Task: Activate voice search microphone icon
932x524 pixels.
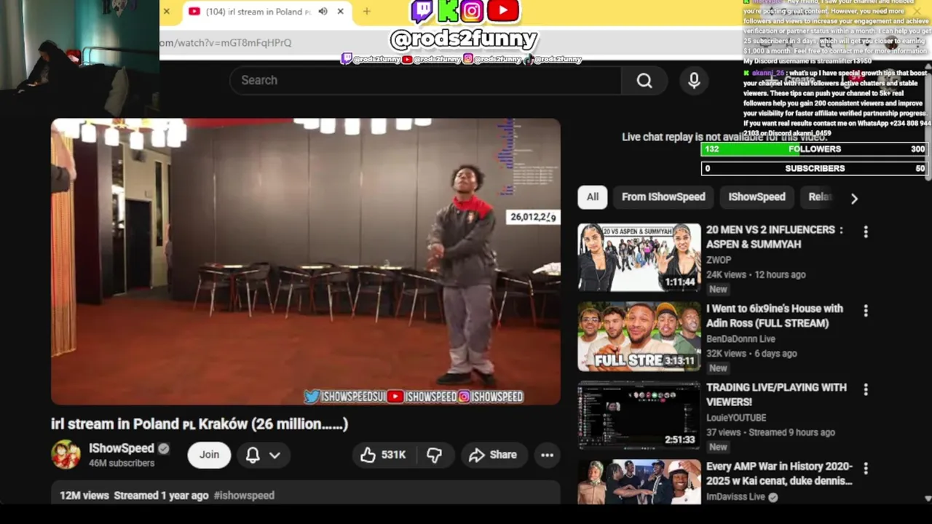Action: click(694, 80)
